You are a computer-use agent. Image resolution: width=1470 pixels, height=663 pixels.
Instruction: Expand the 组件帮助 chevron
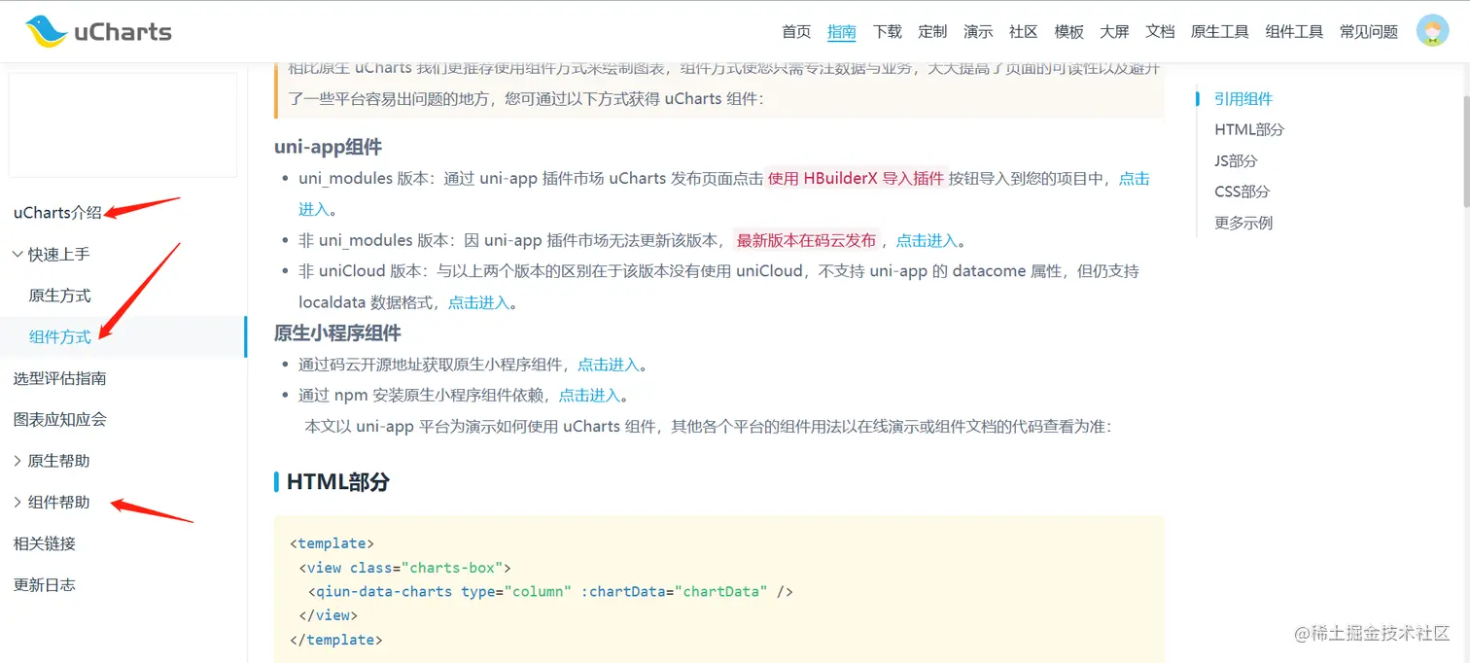tap(17, 502)
